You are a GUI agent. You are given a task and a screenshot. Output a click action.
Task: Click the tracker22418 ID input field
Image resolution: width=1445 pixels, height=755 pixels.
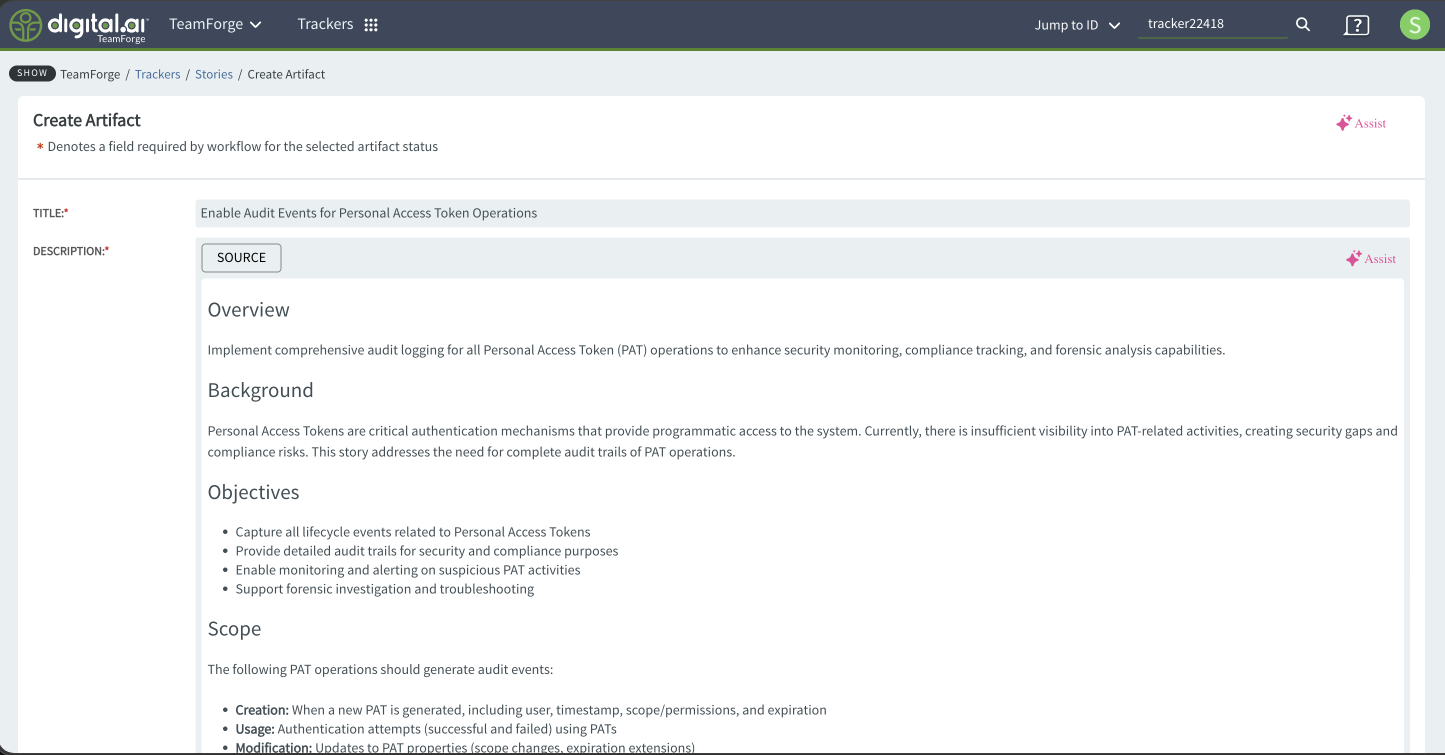1212,24
